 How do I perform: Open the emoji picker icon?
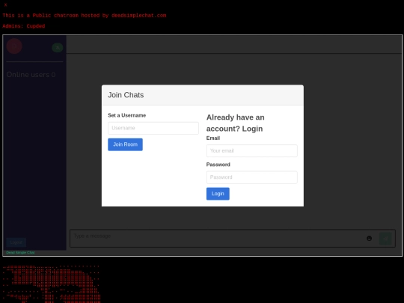[370, 239]
